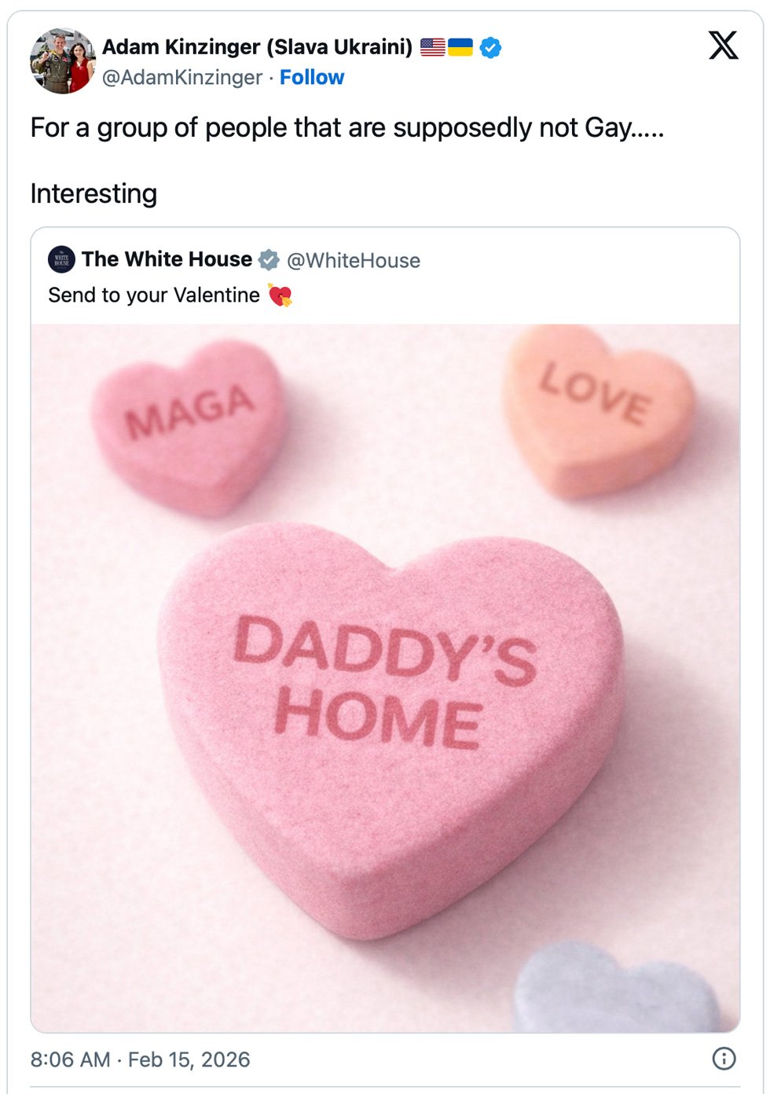Open the 8:06 AM Feb 15, 2026 timestamp
Screen dimensions: 770x1094
140,1059
